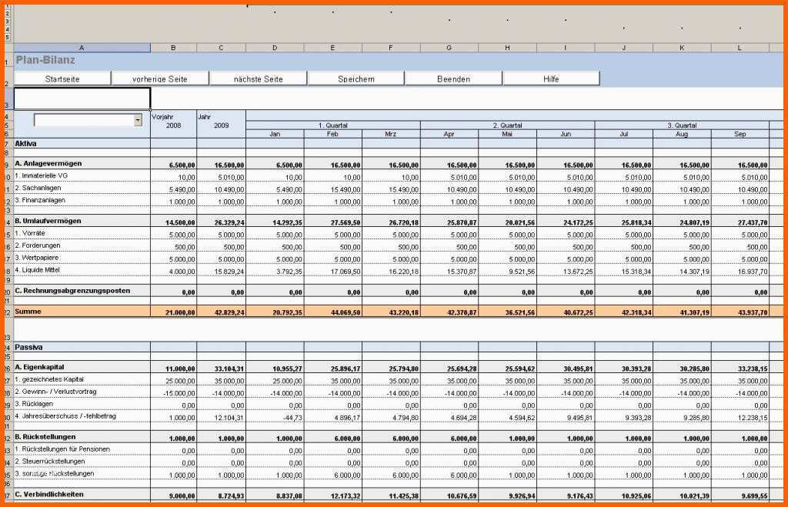Screen dimensions: 788x507
Task: Click the 1. Quartal header cell
Action: pos(332,125)
